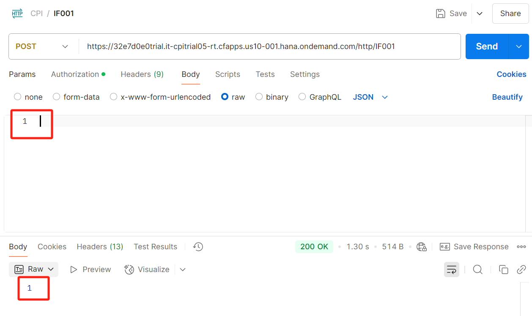Open the Settings tab

[x=305, y=74]
